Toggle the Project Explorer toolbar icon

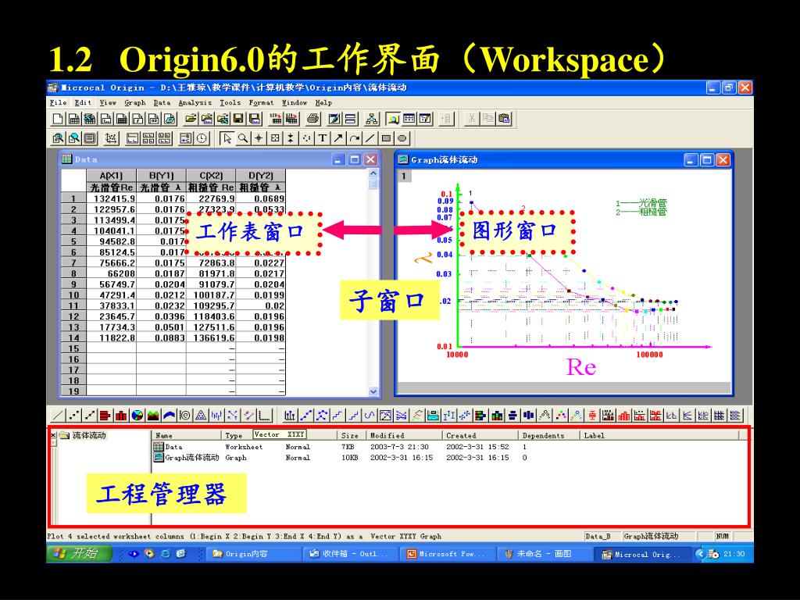pos(393,119)
